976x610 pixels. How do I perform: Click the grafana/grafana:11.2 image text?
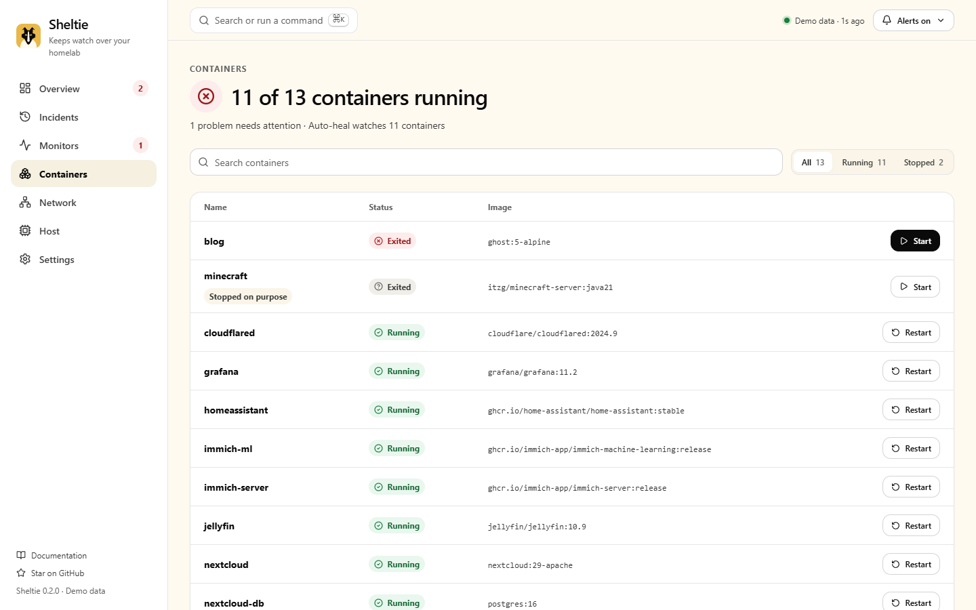point(533,372)
